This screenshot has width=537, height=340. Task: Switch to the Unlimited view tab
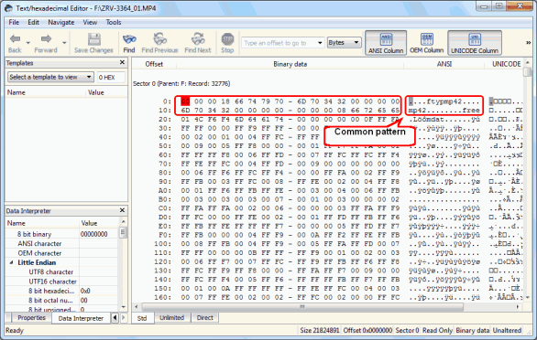(x=172, y=318)
